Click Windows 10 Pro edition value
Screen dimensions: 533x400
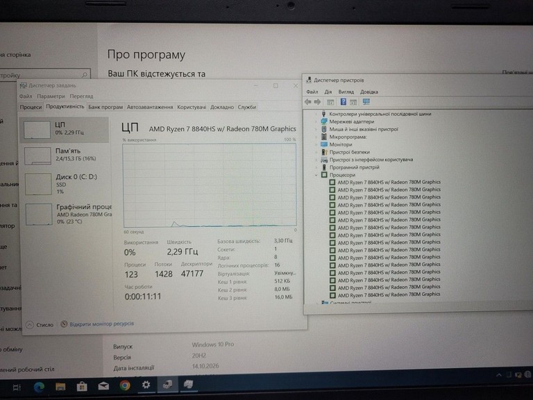click(x=213, y=344)
